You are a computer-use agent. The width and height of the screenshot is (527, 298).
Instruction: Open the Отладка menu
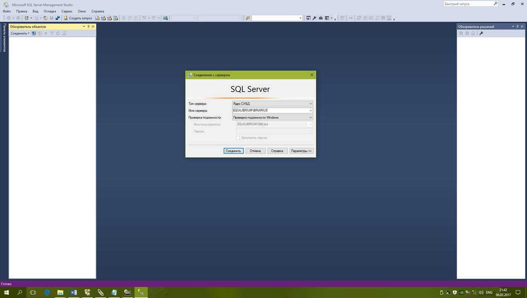50,11
